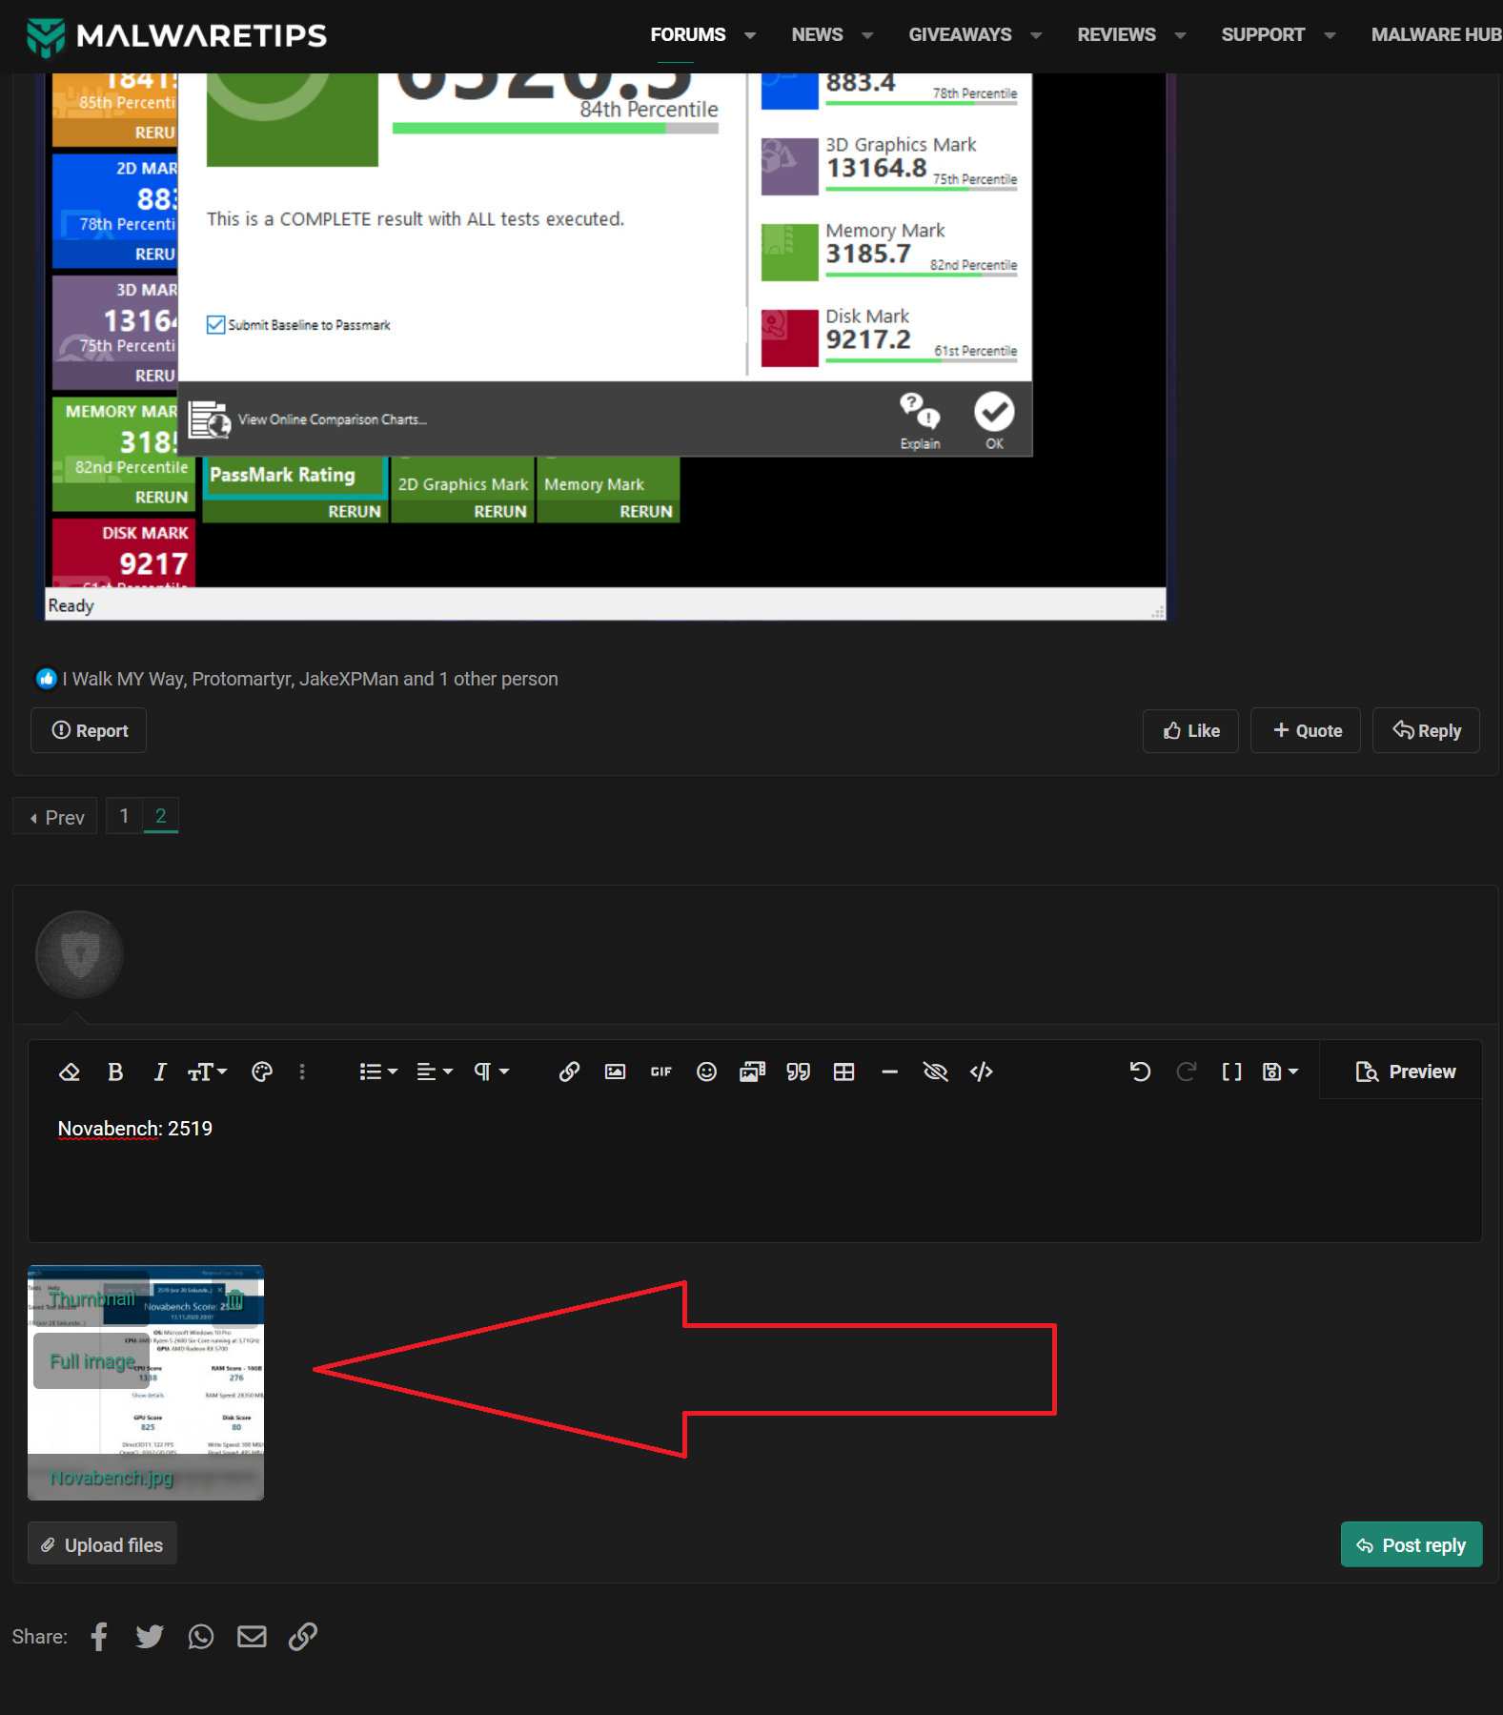Open the GIVEAWAYS section
Viewport: 1503px width, 1715px height.
(x=960, y=35)
